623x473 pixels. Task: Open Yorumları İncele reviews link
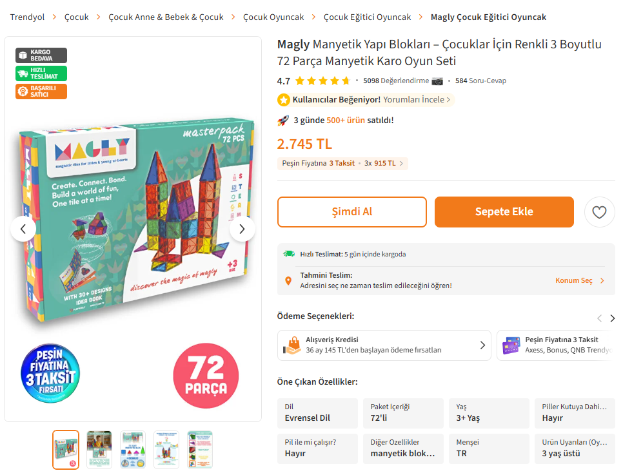(417, 100)
